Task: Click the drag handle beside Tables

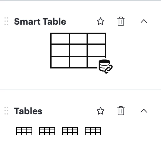Action: coord(6,111)
